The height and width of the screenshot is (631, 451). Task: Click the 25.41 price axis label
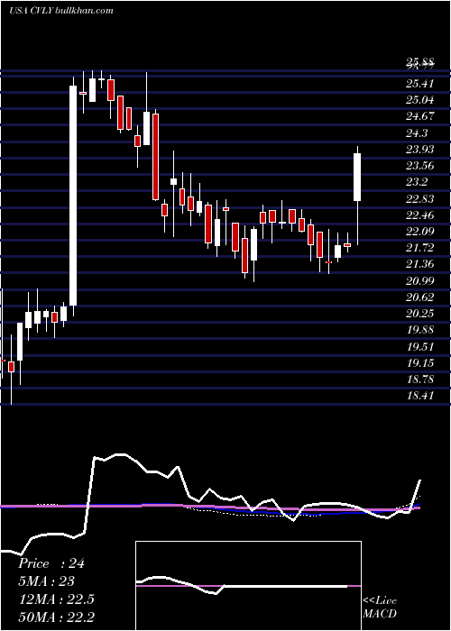coord(419,84)
